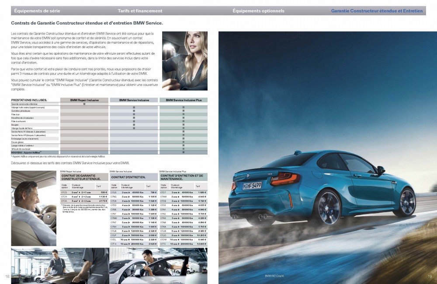Screen dimensions: 437x284
Task: Switch to the Tarifs et financement tab
Action: coord(140,11)
